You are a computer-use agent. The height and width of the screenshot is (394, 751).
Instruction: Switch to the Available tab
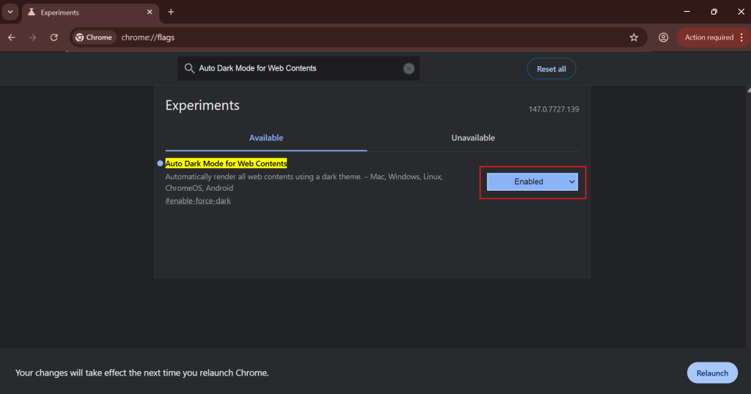pyautogui.click(x=266, y=138)
